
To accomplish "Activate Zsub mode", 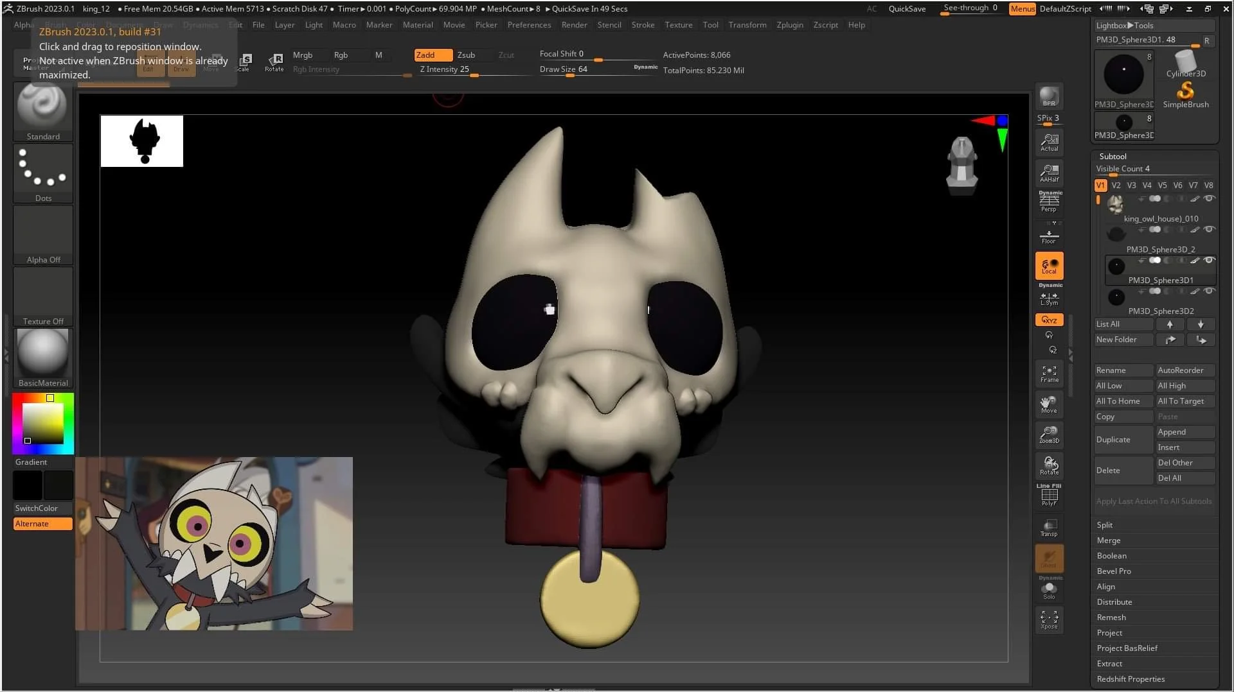I will [473, 55].
